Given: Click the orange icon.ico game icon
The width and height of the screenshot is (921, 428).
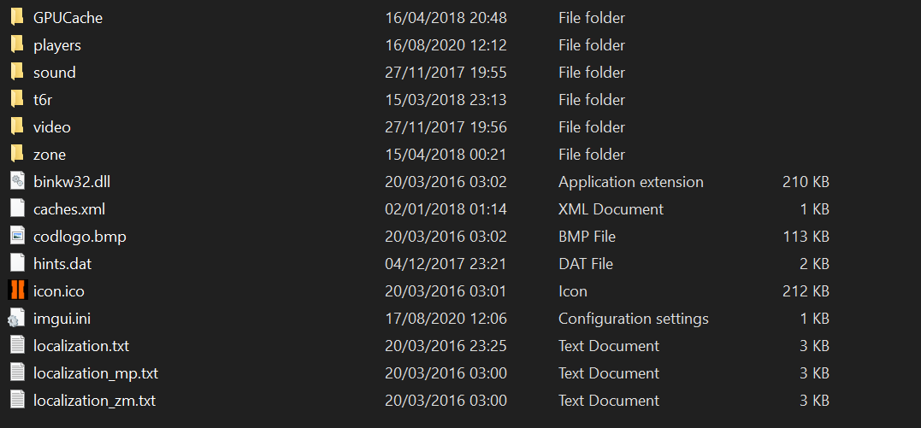Looking at the screenshot, I should tap(18, 290).
